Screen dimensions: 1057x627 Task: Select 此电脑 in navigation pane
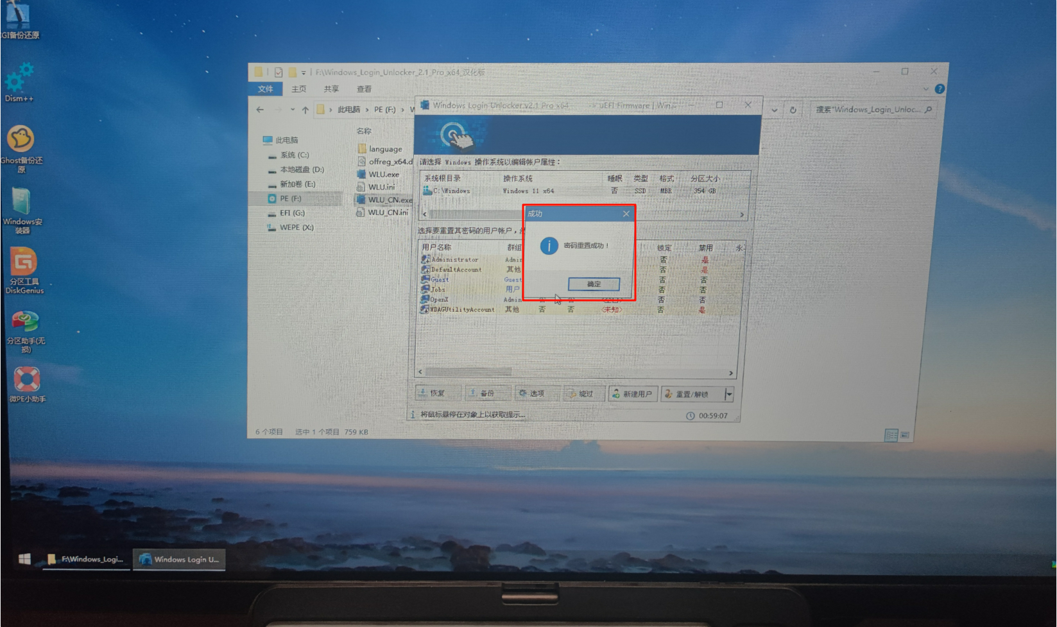280,140
